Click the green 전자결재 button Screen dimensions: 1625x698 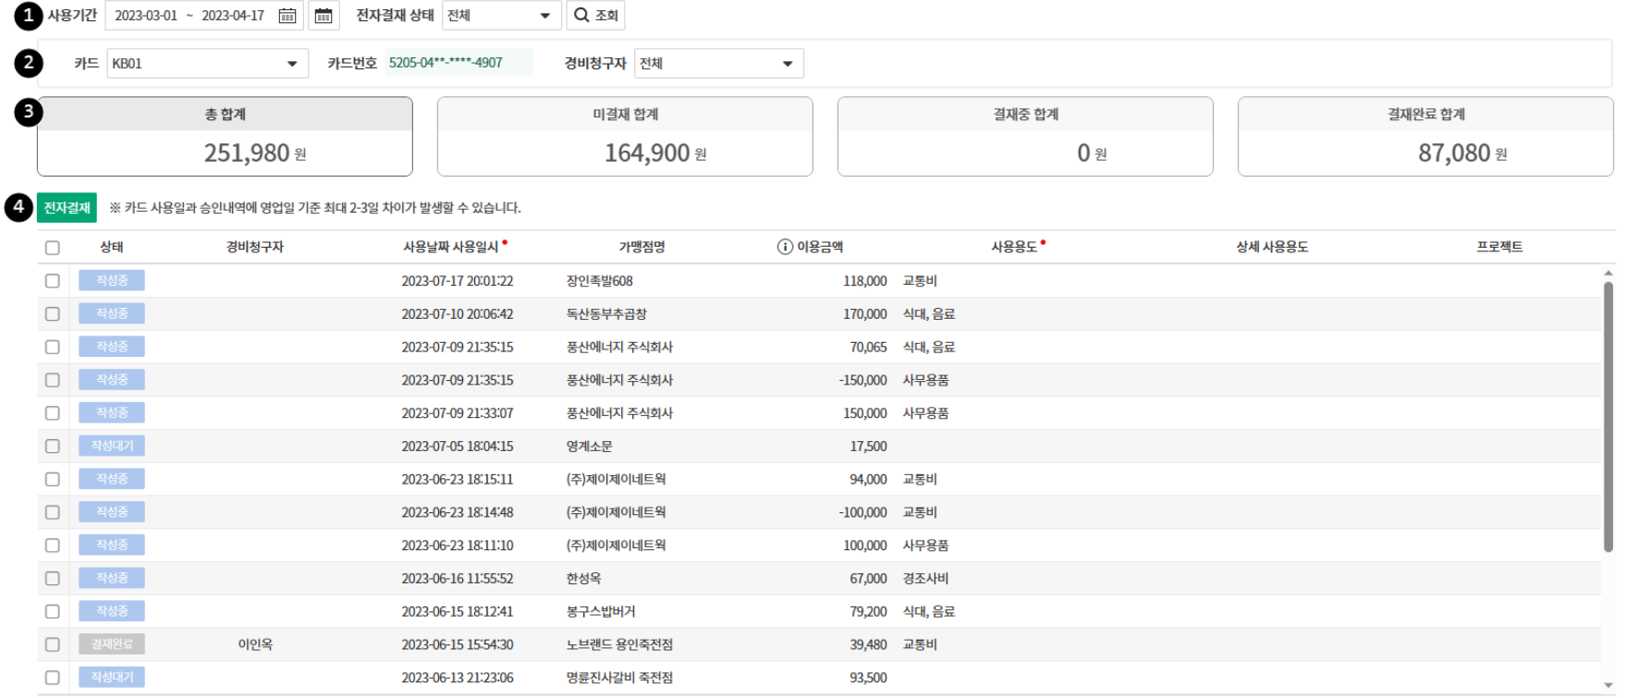tap(67, 208)
